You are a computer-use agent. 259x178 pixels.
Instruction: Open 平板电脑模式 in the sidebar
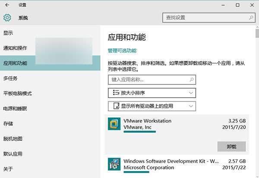(17, 93)
